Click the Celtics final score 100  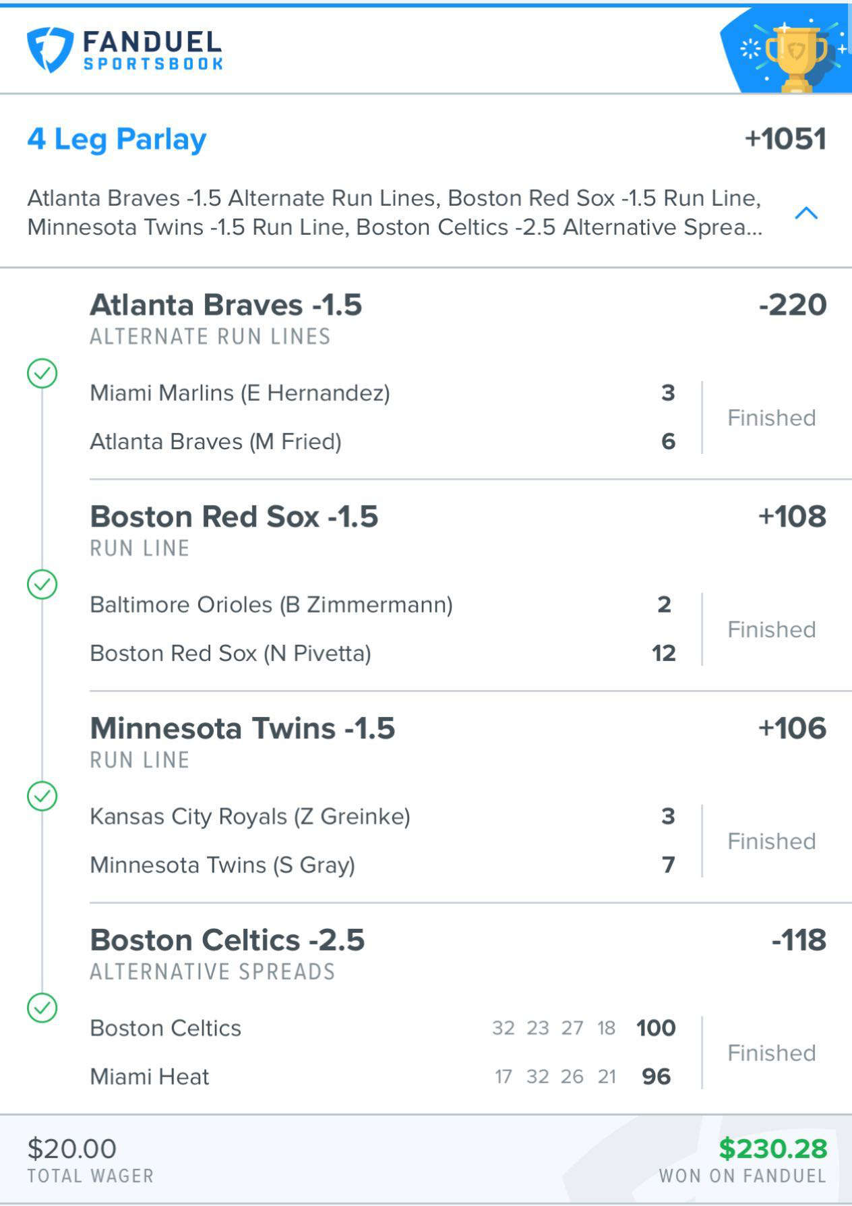[656, 1028]
